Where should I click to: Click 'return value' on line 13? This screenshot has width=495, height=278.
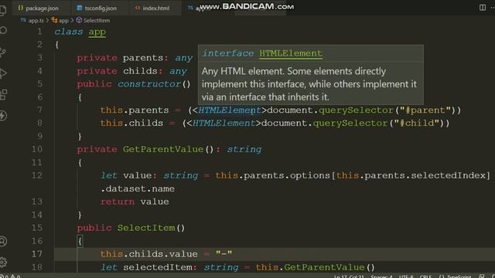[x=135, y=202]
